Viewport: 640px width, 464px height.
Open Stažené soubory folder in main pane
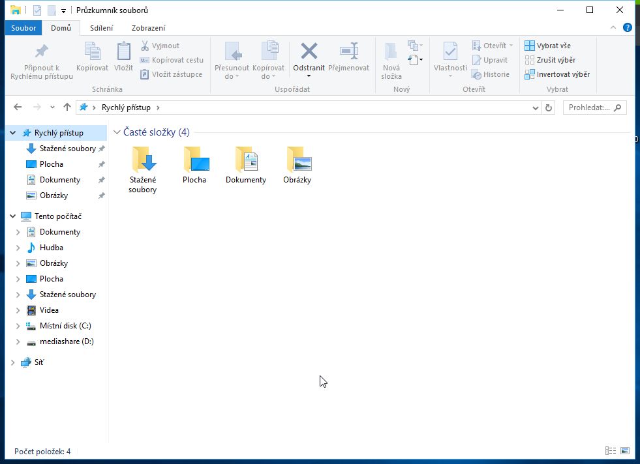[143, 170]
